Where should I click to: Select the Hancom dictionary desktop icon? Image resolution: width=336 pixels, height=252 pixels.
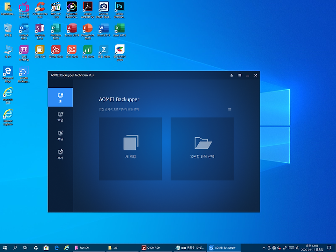click(40, 52)
